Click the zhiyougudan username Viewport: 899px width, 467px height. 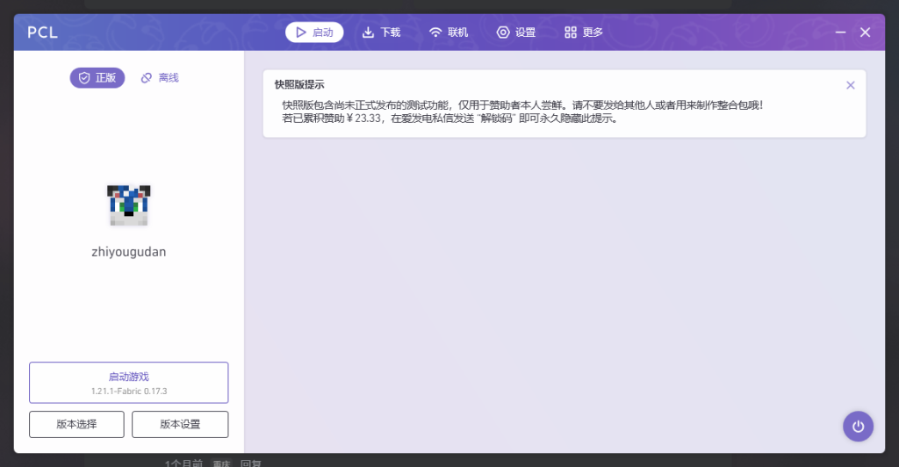point(128,252)
